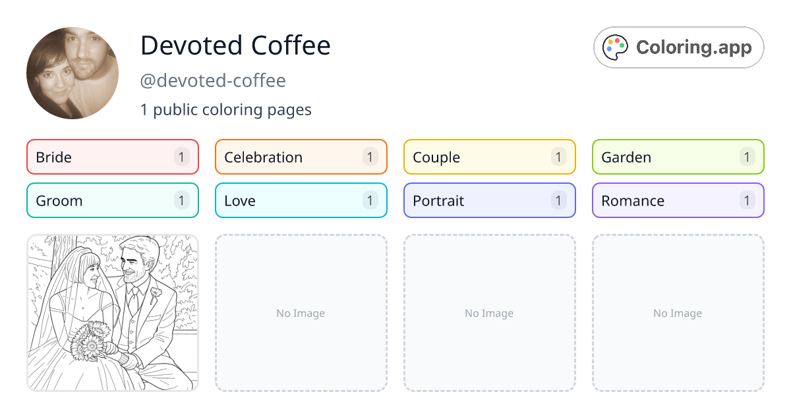Click the Coloring.app palette icon

click(616, 47)
